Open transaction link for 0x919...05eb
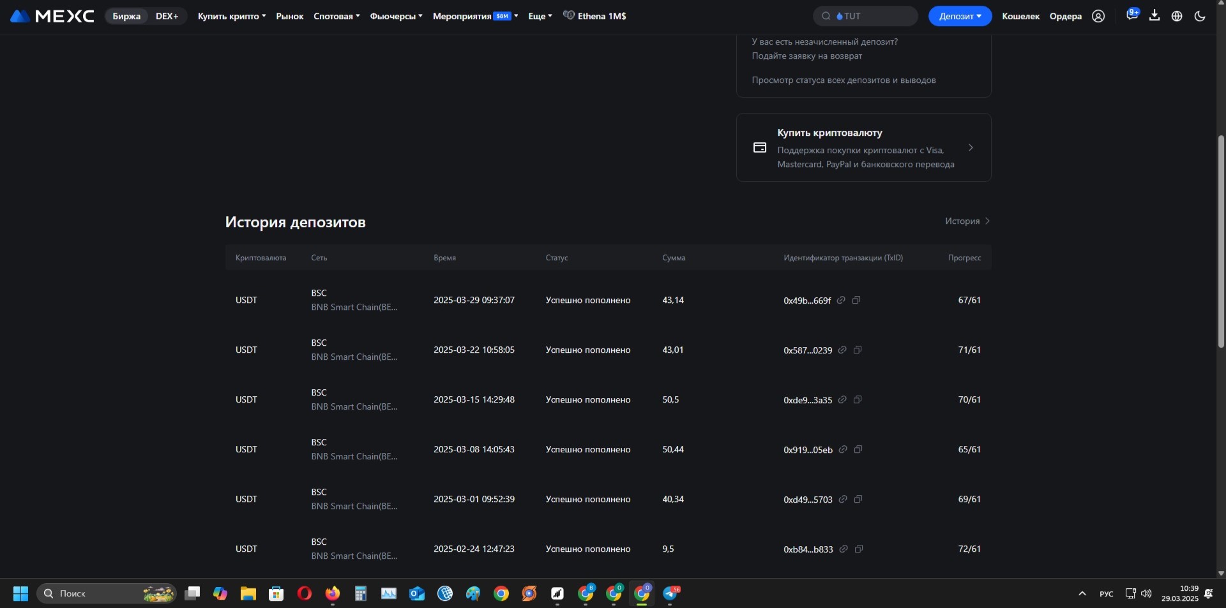Image resolution: width=1226 pixels, height=608 pixels. pos(843,449)
